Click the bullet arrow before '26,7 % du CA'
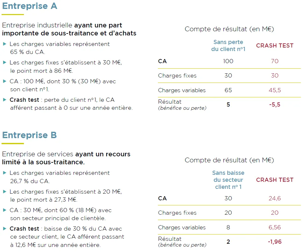This screenshot has height=252, width=304. (x=4, y=173)
